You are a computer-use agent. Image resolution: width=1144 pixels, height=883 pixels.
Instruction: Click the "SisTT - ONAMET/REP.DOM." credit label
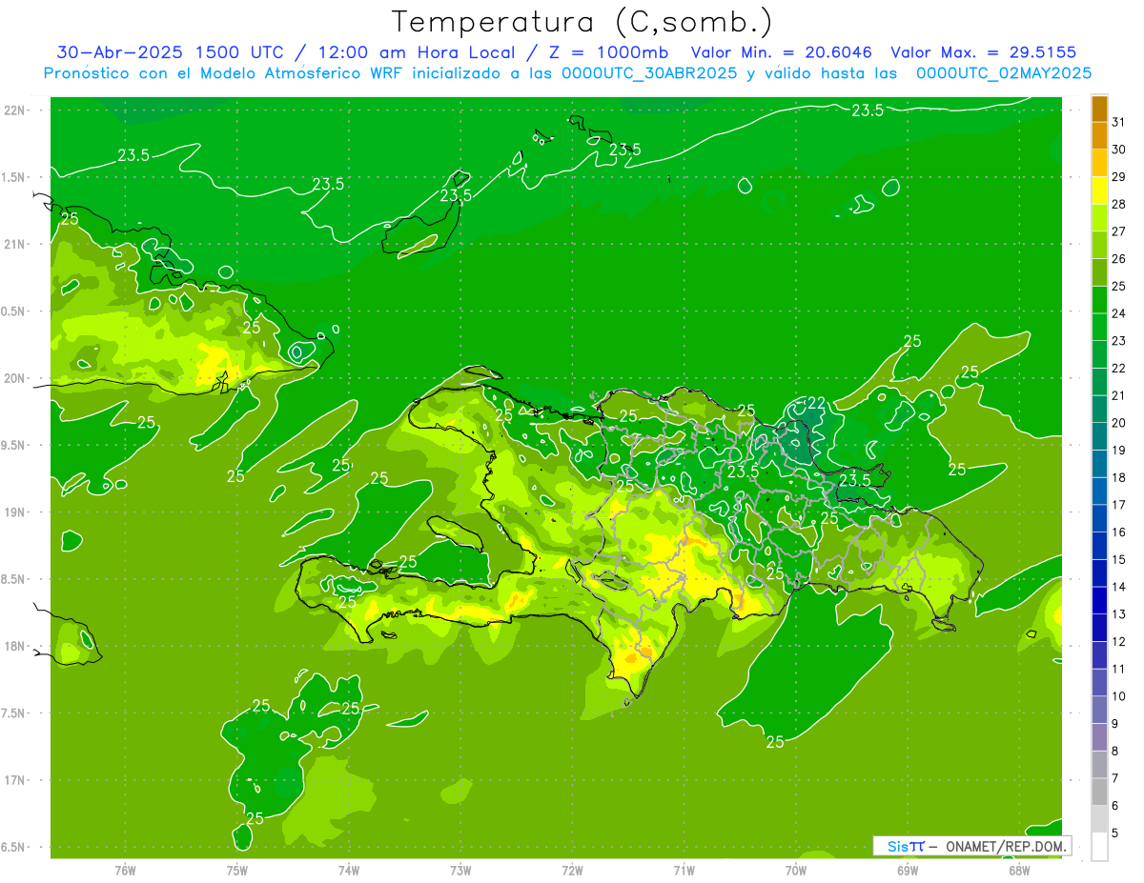[x=971, y=846]
